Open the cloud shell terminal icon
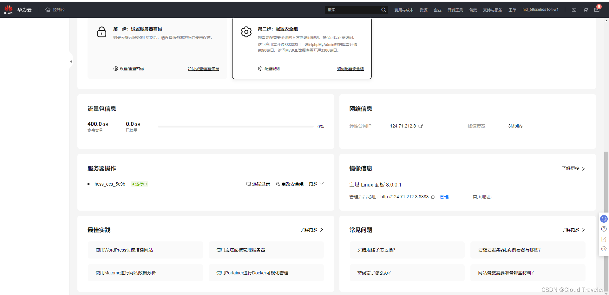Screen dimensions: 609x295 [x=574, y=10]
